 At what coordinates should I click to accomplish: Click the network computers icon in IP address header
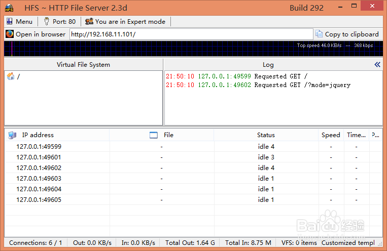pos(12,135)
